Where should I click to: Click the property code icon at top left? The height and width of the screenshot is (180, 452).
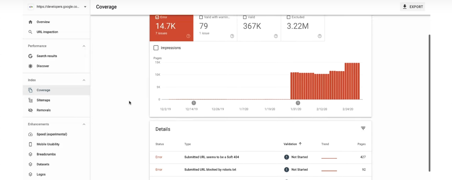click(x=31, y=7)
